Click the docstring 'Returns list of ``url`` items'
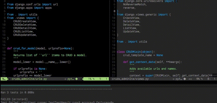Screen dimensions: 217x103 tap(50, 55)
